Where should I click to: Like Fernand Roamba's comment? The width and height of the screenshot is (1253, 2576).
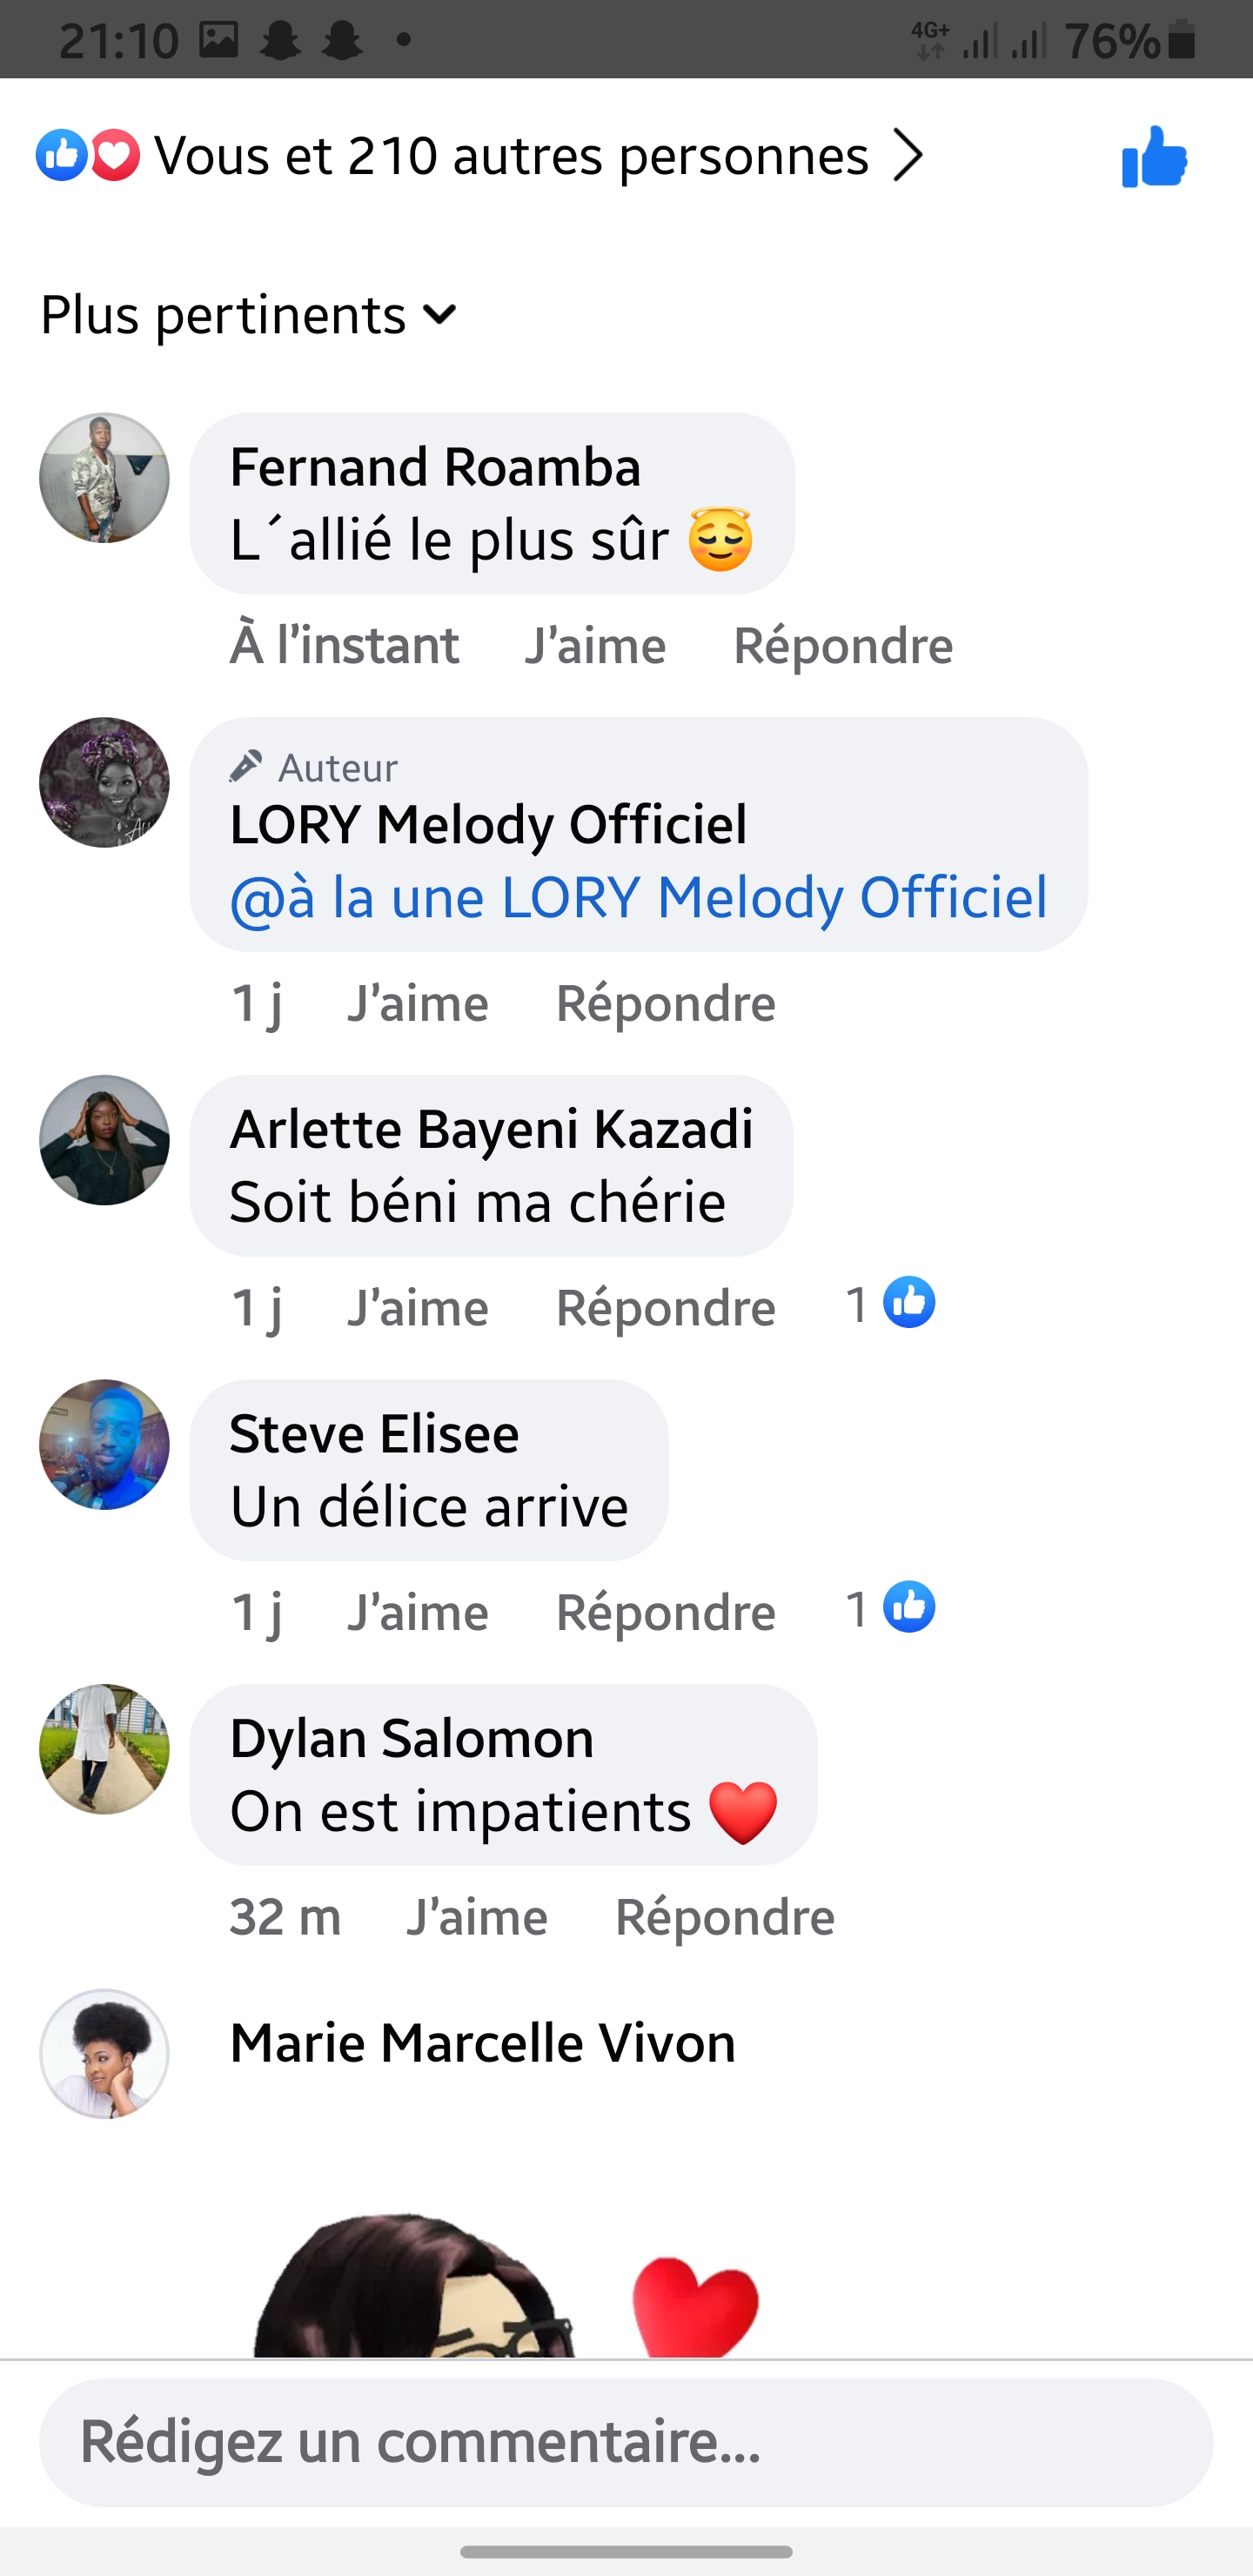595,645
